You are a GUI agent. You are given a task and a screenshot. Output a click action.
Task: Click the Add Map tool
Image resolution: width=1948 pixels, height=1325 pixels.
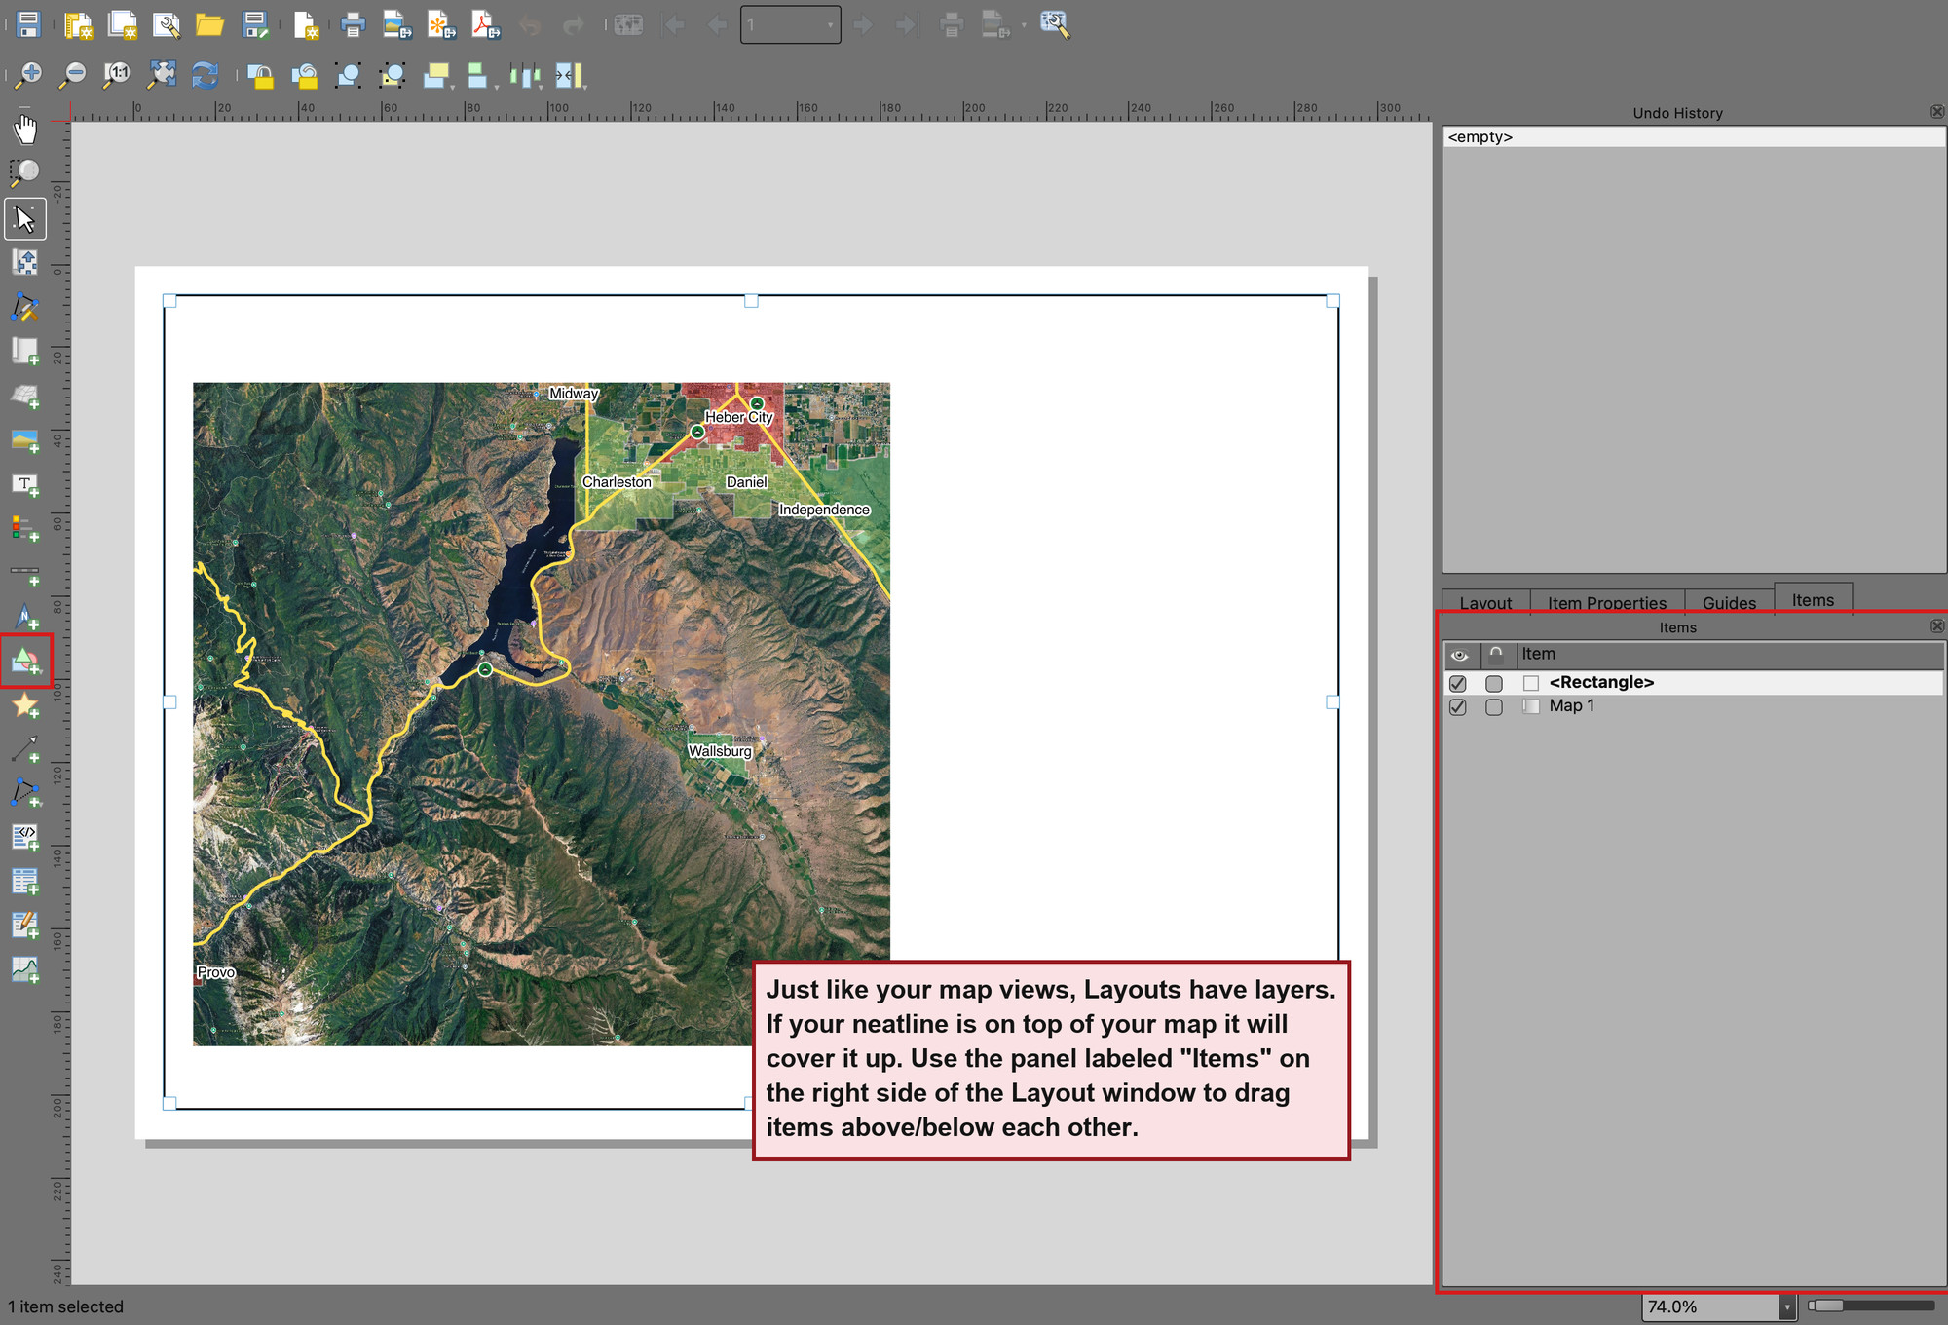[25, 351]
